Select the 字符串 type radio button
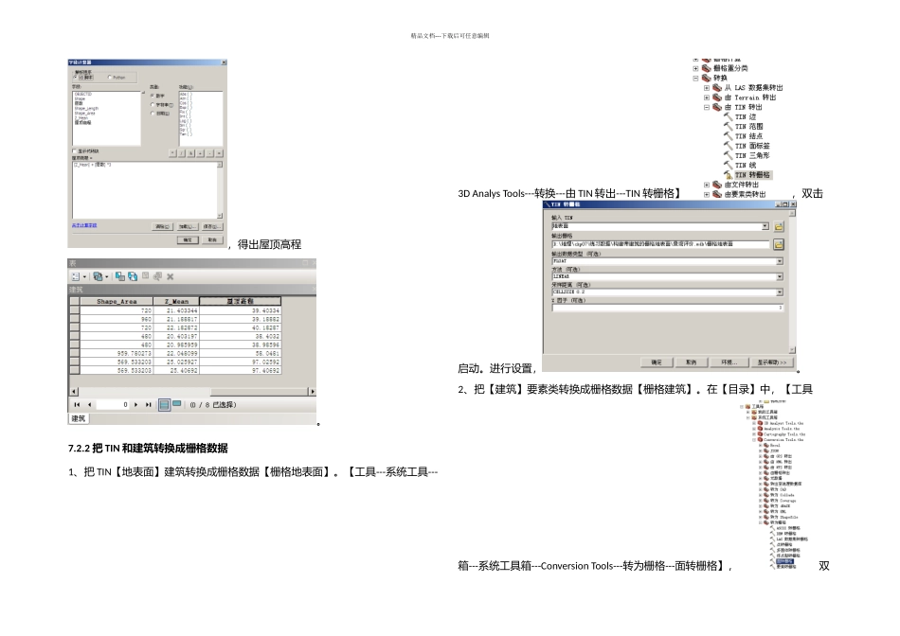Image resolution: width=900 pixels, height=636 pixels. [153, 104]
